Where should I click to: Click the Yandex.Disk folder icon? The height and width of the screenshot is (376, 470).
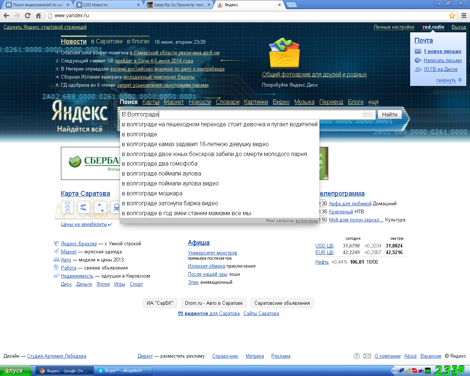[x=284, y=53]
